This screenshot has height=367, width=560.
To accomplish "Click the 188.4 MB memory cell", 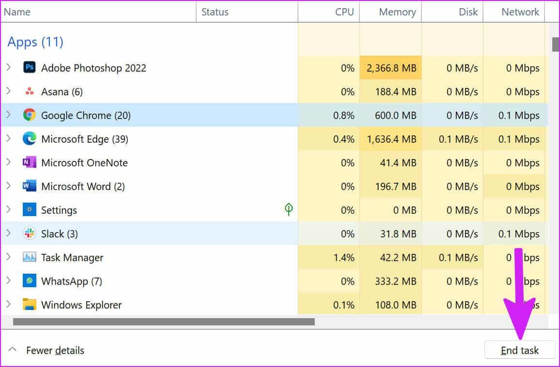I will click(390, 91).
